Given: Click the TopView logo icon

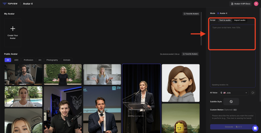Looking at the screenshot, I should [x=5, y=4].
